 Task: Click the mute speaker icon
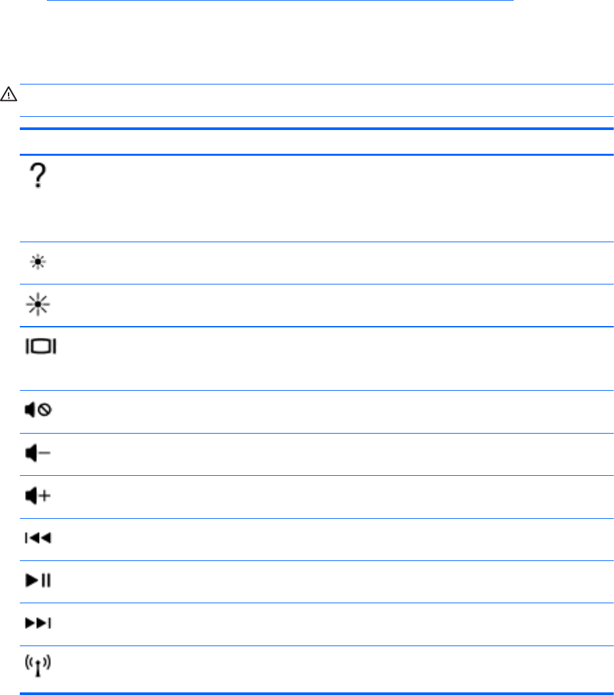[40, 411]
